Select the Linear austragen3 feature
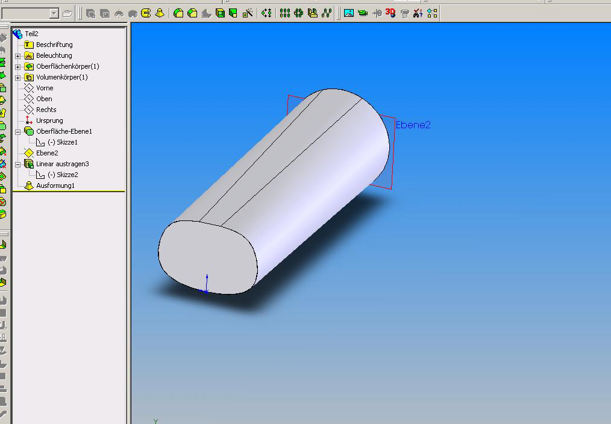This screenshot has width=611, height=424. coord(62,164)
